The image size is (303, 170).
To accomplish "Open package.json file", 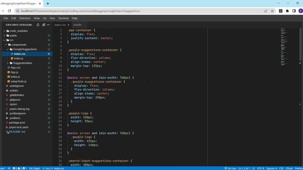I will click(x=17, y=123).
